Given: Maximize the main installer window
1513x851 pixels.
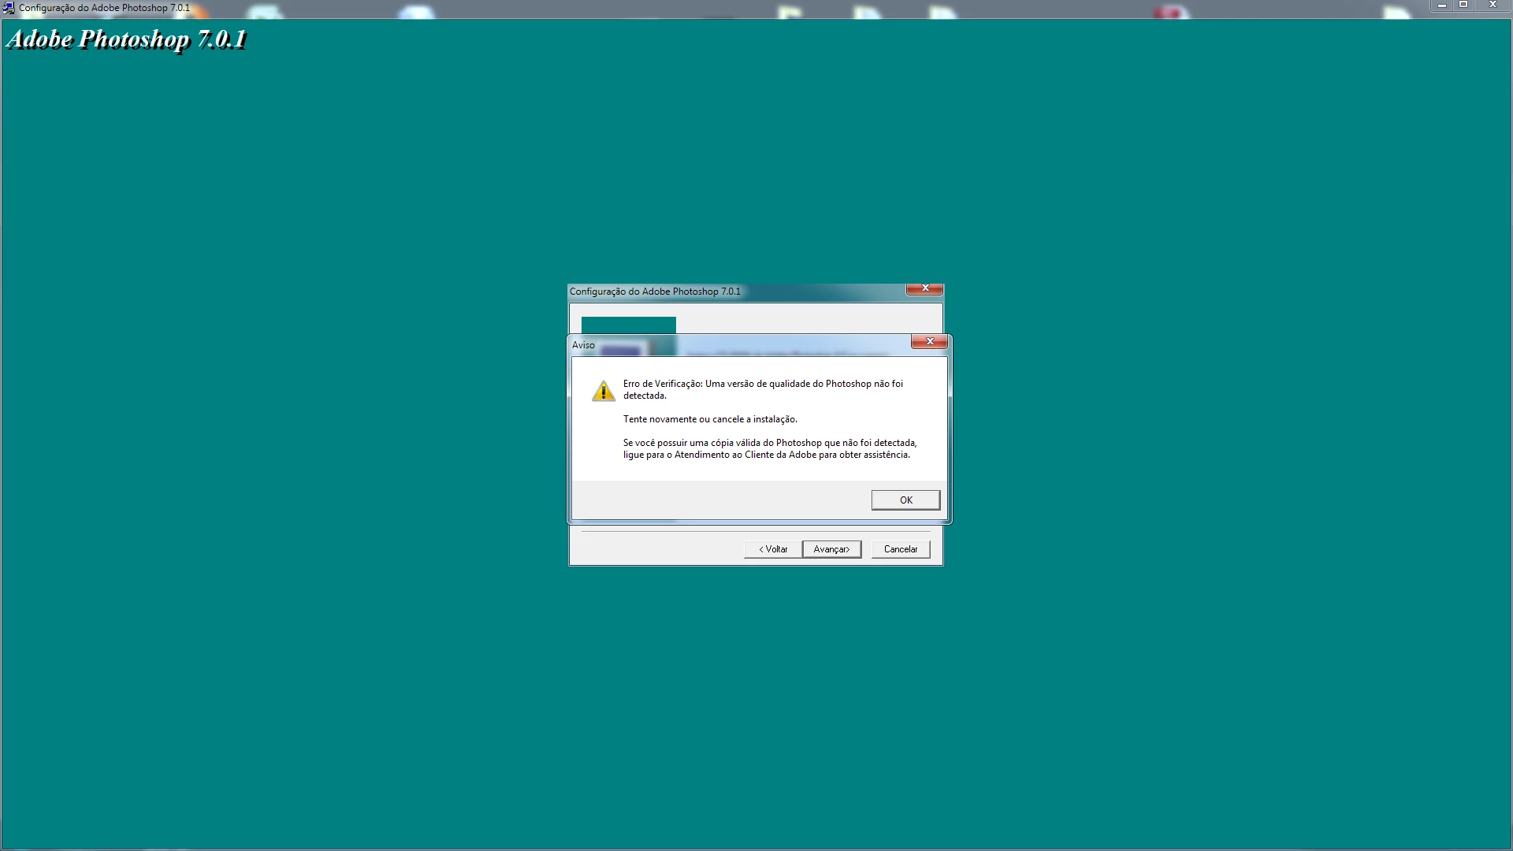Looking at the screenshot, I should [1463, 6].
